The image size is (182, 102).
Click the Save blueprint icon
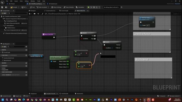[x=2, y=7]
